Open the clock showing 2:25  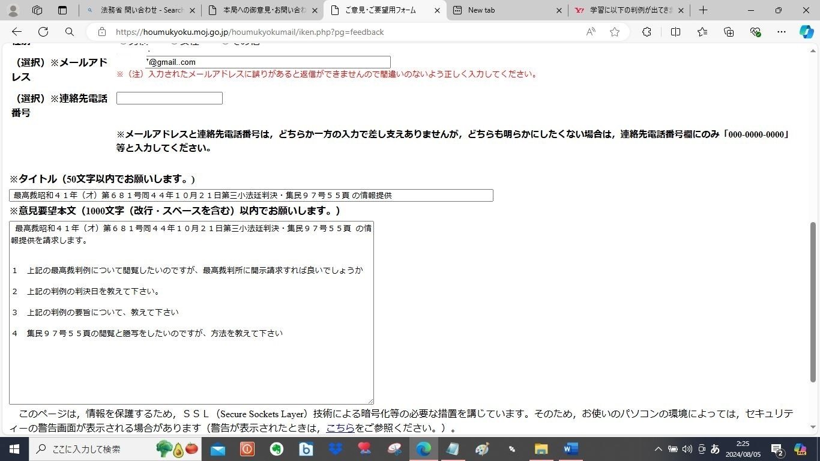744,449
